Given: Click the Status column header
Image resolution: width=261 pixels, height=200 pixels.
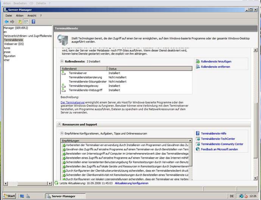Looking at the screenshot, I should [x=150, y=69].
